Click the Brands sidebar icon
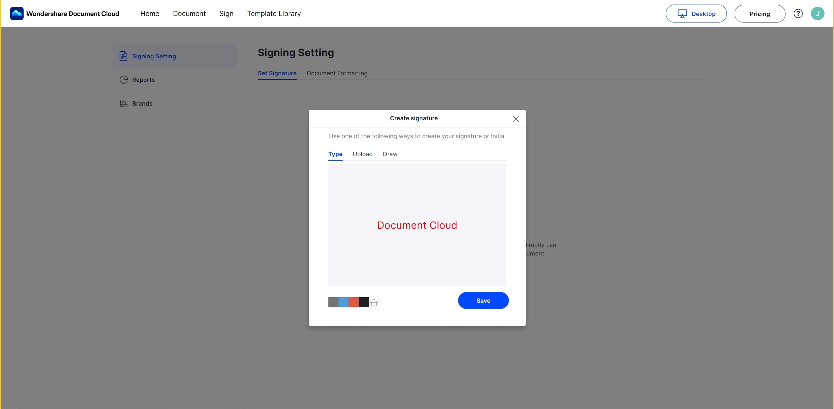Viewport: 834px width, 409px height. [123, 104]
